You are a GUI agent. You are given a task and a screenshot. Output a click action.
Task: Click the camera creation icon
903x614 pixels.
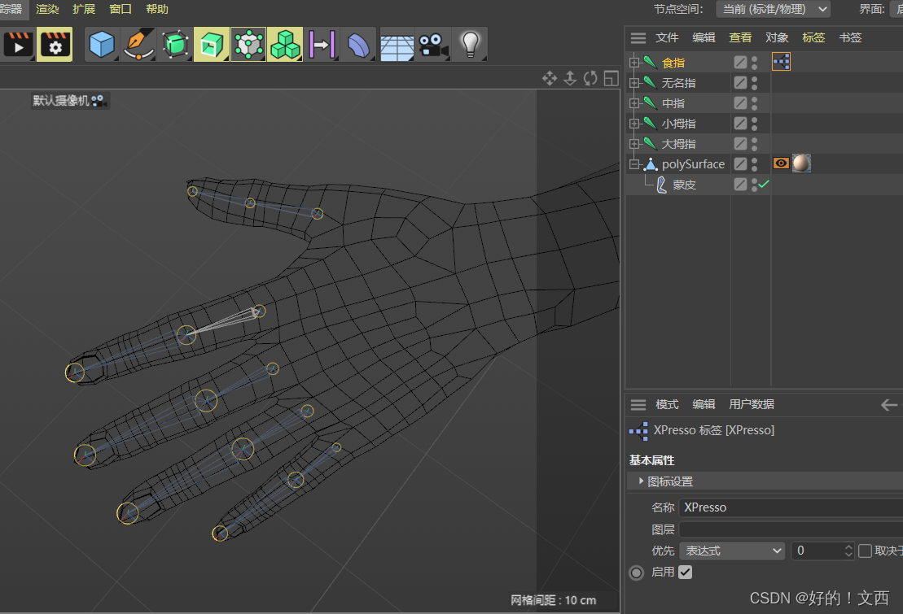pyautogui.click(x=432, y=44)
